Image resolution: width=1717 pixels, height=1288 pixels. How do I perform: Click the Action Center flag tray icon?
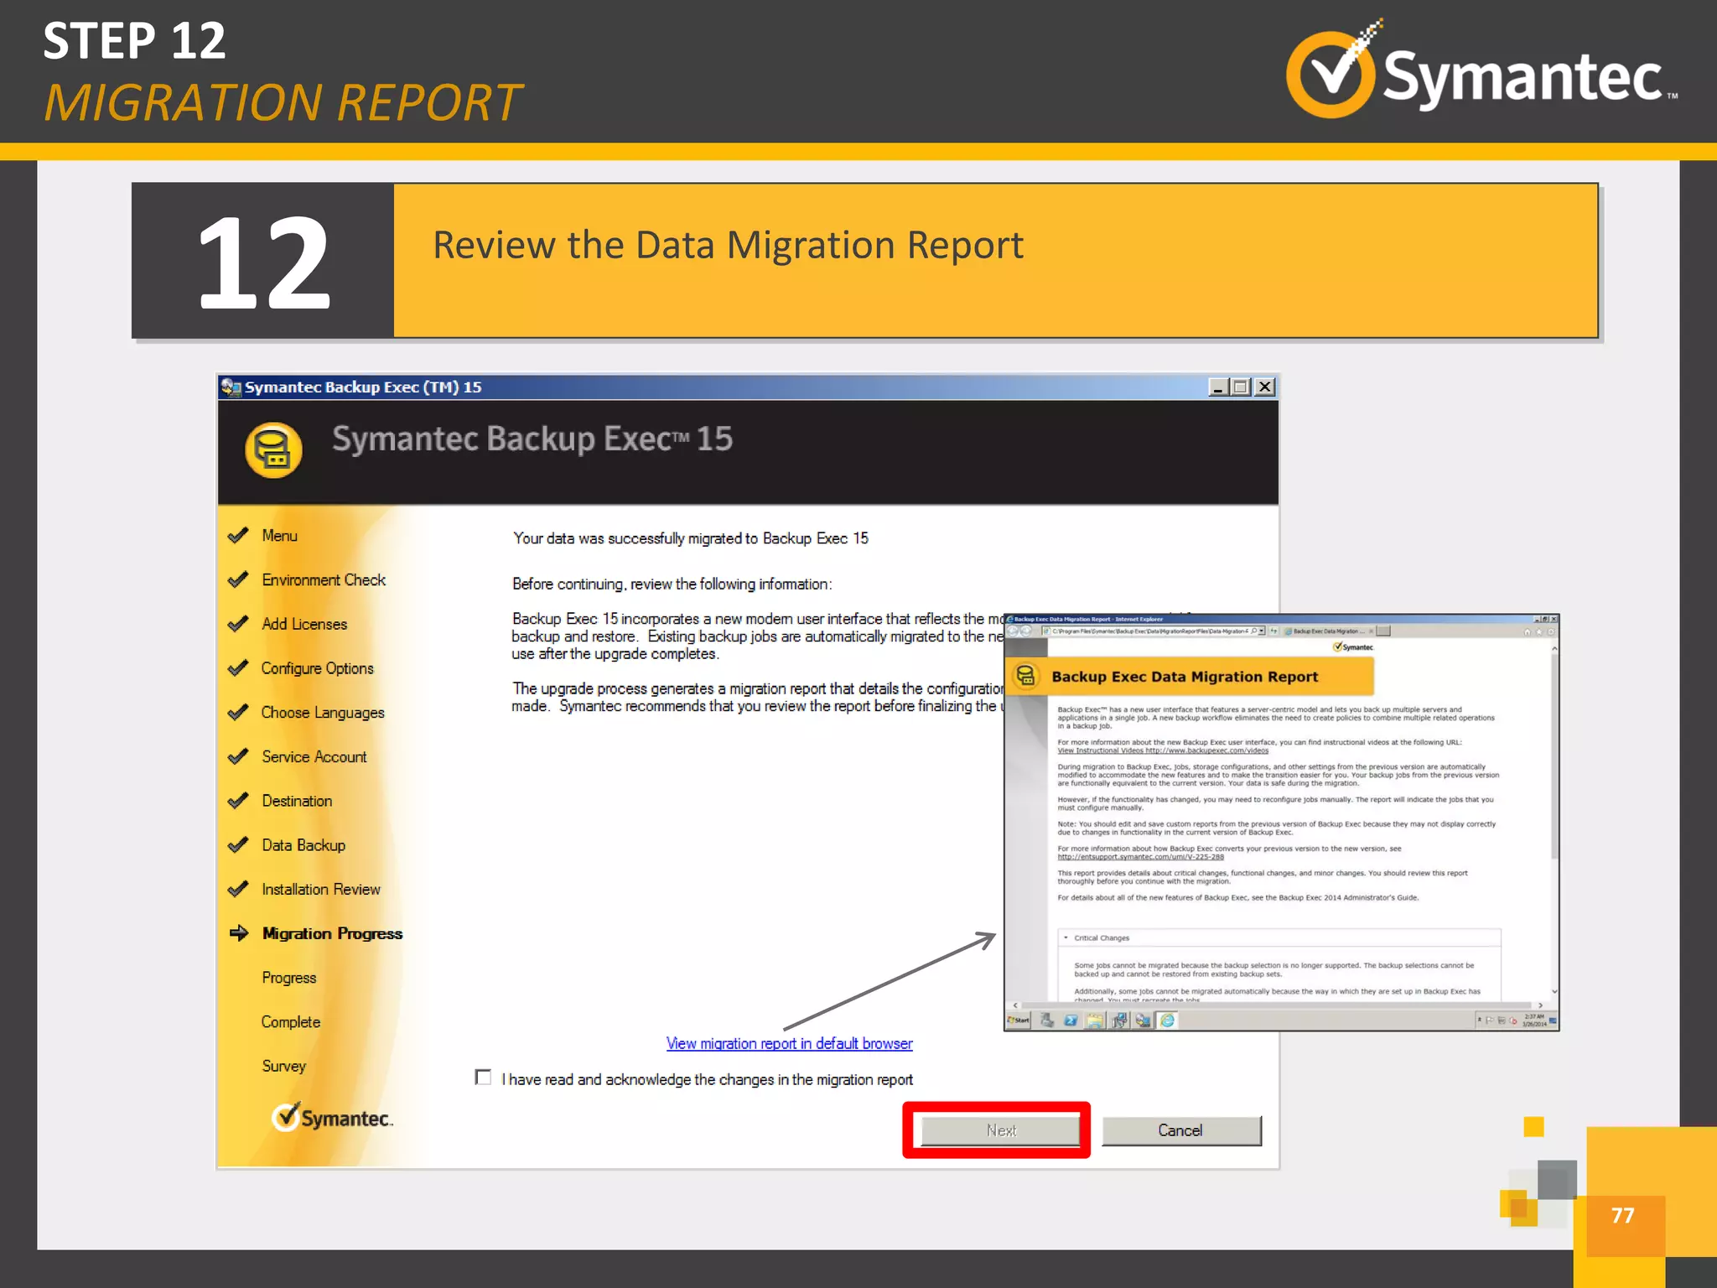click(x=1490, y=1021)
